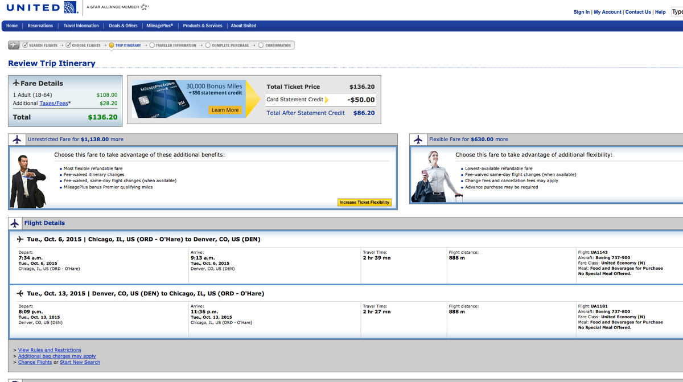This screenshot has width=683, height=382.
Task: Click the woman with luggage image in Flexible Fare
Action: click(437, 175)
